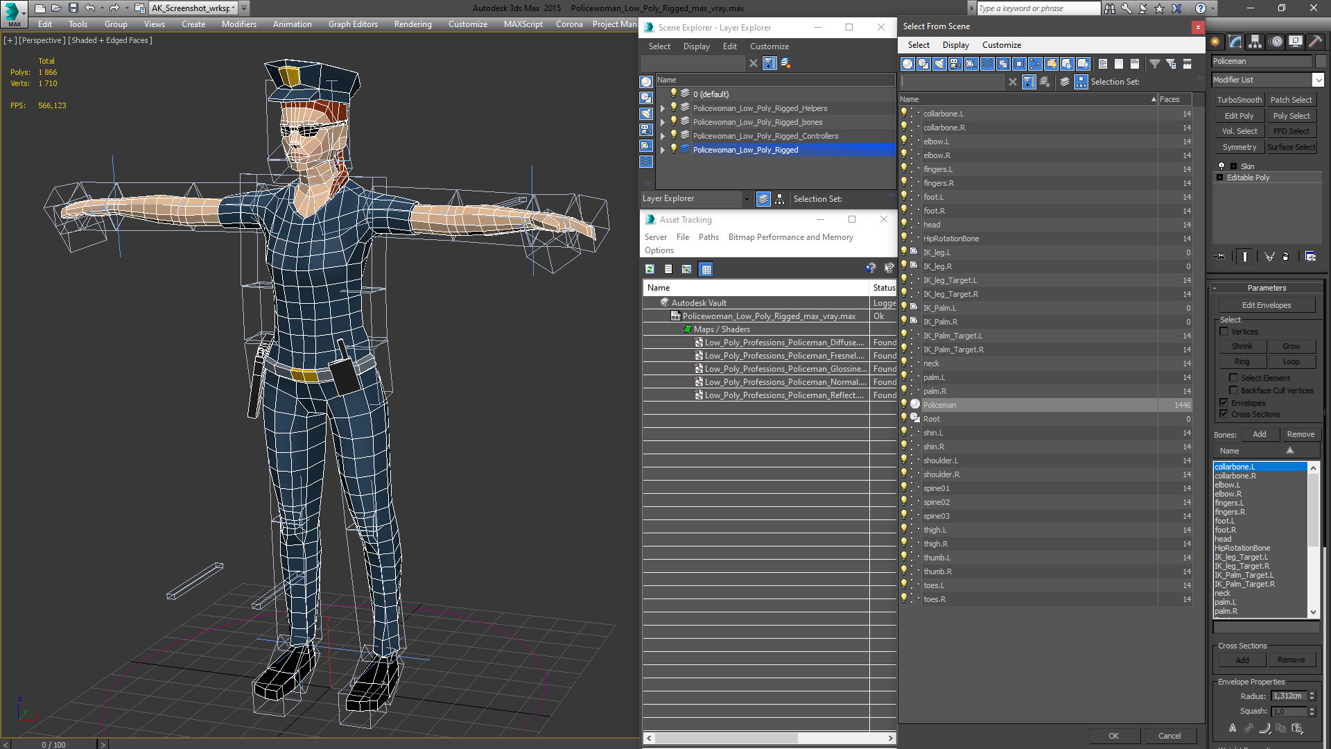Open the Motion command panel tab

coord(1276,42)
